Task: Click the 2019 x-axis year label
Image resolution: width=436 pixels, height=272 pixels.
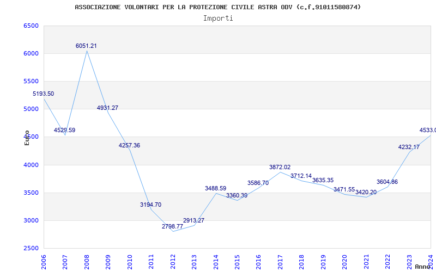Action: [323, 262]
